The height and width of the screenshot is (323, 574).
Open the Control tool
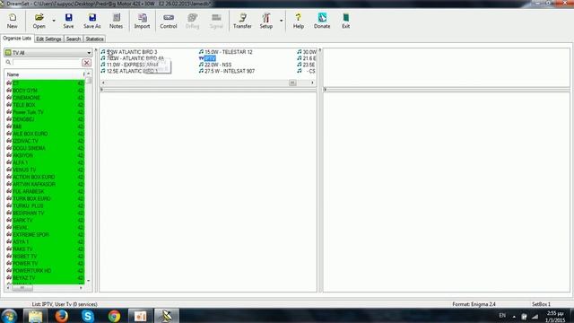point(169,21)
